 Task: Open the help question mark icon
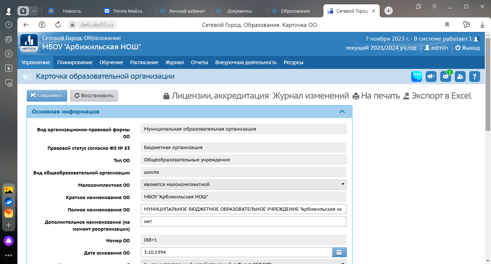(475, 77)
